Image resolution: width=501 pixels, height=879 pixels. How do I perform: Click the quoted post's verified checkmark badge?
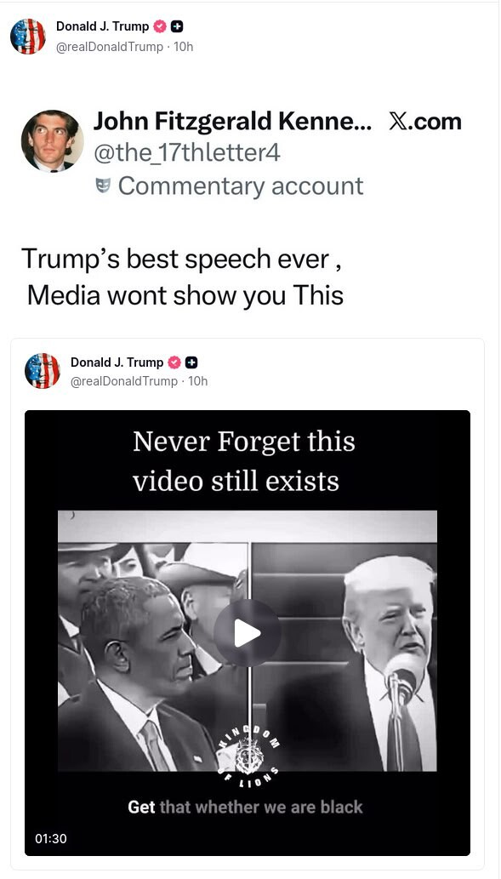175,362
